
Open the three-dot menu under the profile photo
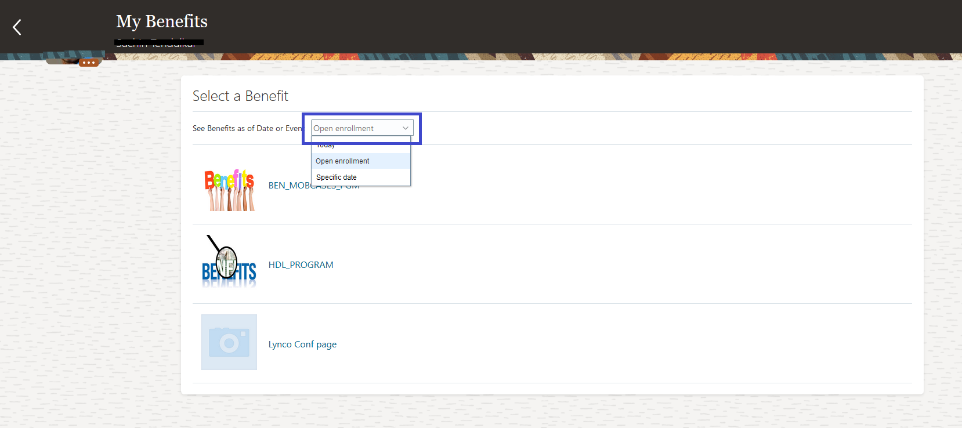pyautogui.click(x=89, y=63)
